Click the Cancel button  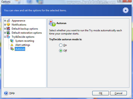[118, 93]
